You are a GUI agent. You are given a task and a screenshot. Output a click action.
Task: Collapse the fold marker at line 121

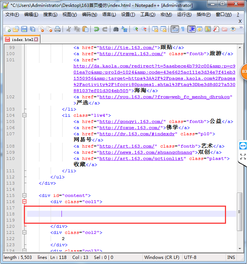(24, 232)
